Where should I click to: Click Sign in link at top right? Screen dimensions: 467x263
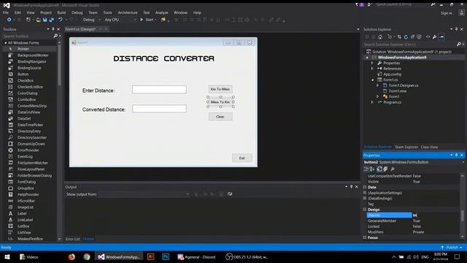[x=446, y=13]
